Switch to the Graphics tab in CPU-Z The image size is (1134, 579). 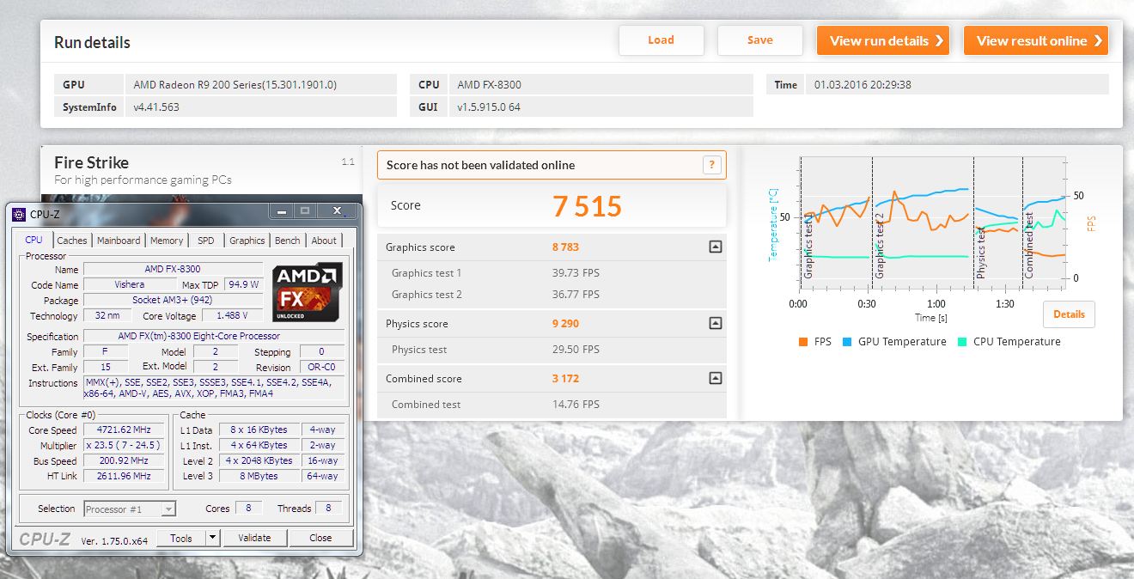(247, 241)
